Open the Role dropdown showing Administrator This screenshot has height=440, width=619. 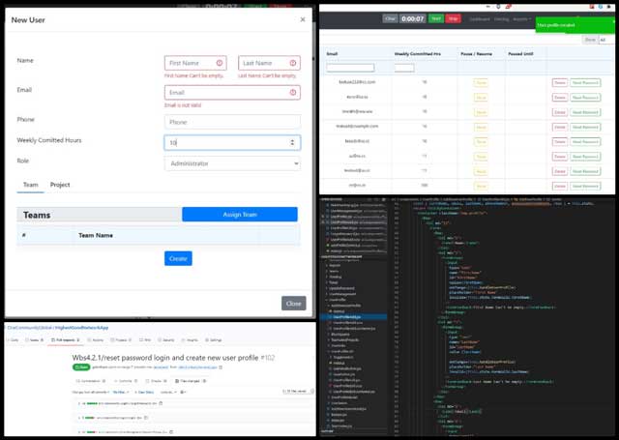coord(232,164)
